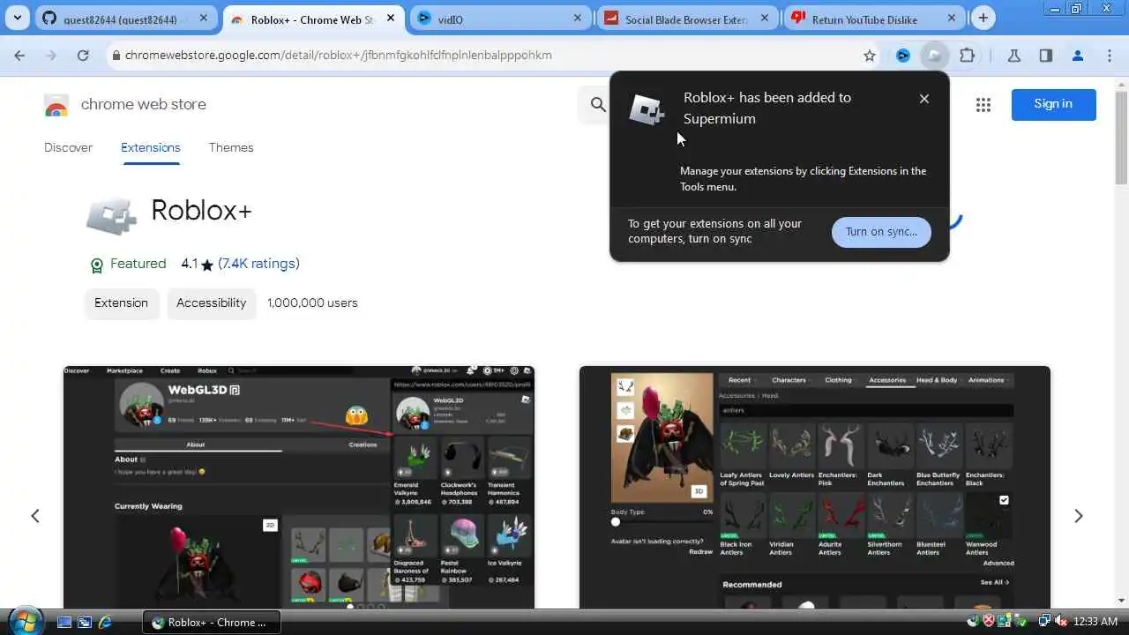Open the second avatar editor screenshot
Viewport: 1129px width, 635px height.
pos(815,487)
